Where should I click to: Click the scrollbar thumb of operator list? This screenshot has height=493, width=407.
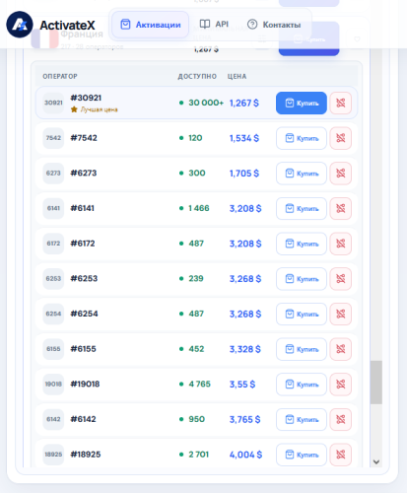coord(376,383)
